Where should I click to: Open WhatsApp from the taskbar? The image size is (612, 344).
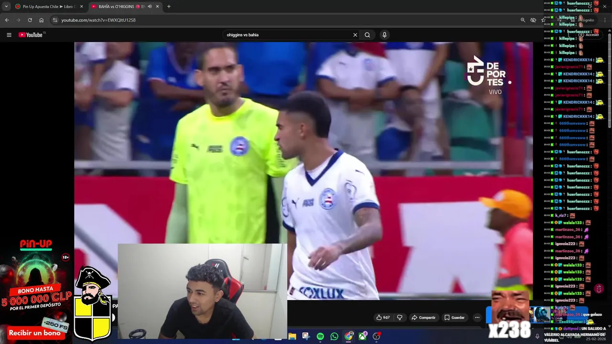point(334,336)
